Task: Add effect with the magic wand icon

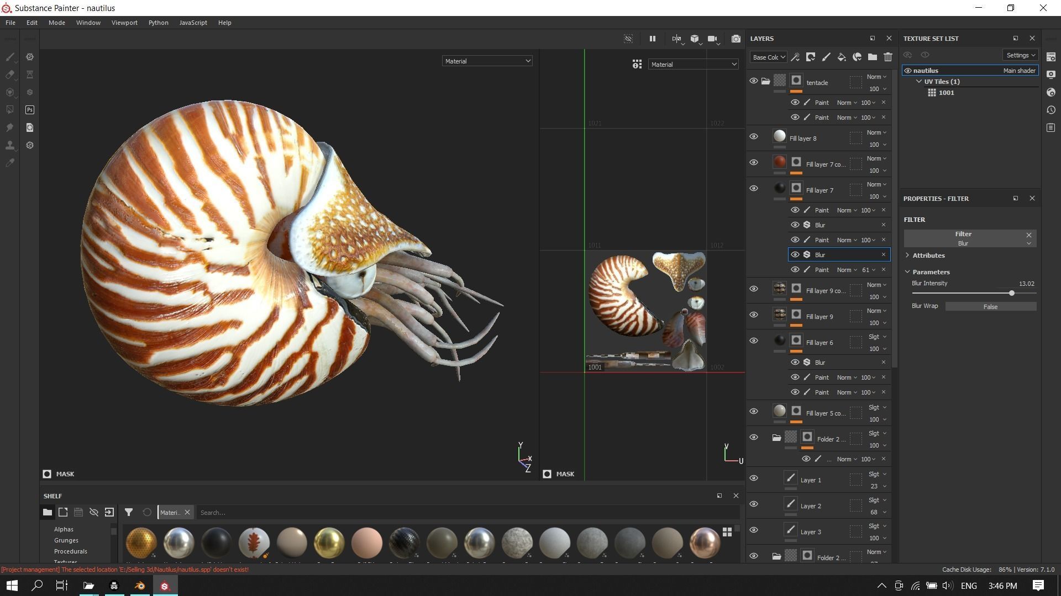Action: pos(795,57)
